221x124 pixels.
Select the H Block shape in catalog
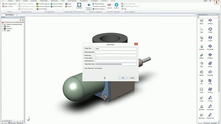(x=210, y=21)
